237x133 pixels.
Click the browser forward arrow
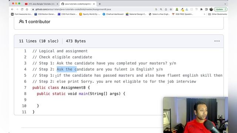click(x=17, y=9)
